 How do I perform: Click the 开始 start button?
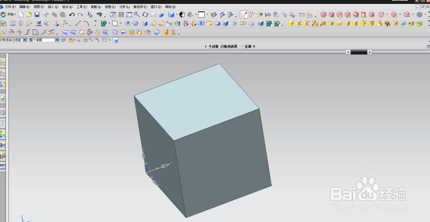pos(8,15)
